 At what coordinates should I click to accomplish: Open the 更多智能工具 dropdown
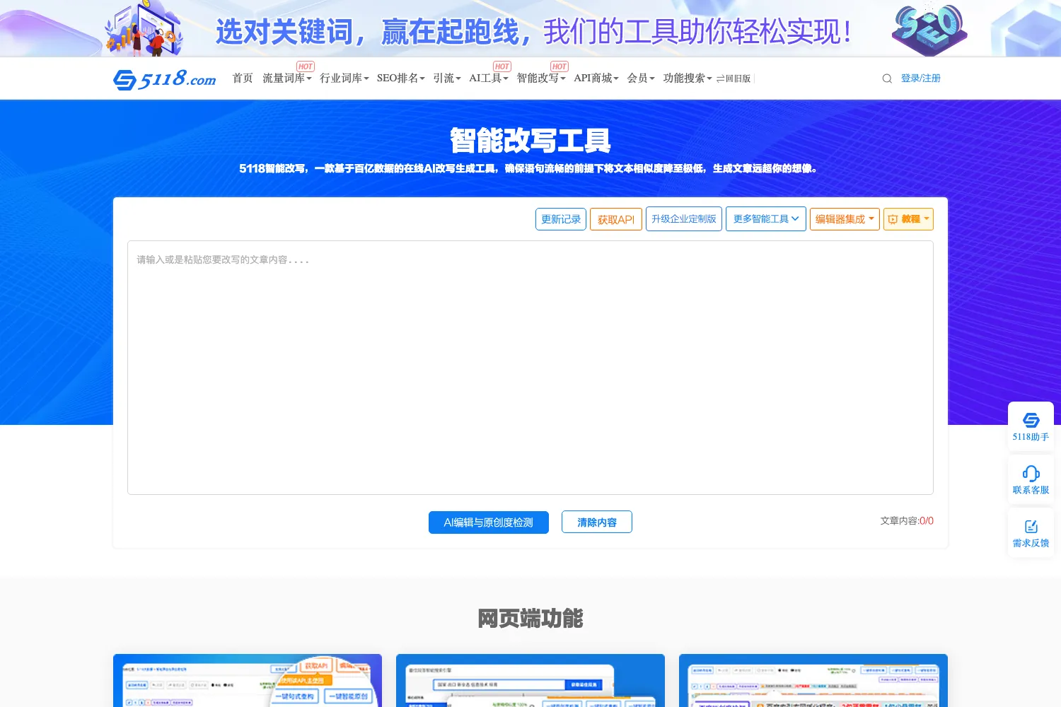pyautogui.click(x=766, y=219)
